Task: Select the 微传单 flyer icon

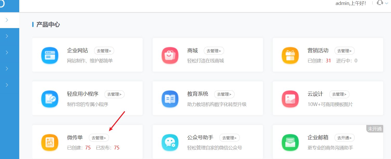Action: [50, 142]
